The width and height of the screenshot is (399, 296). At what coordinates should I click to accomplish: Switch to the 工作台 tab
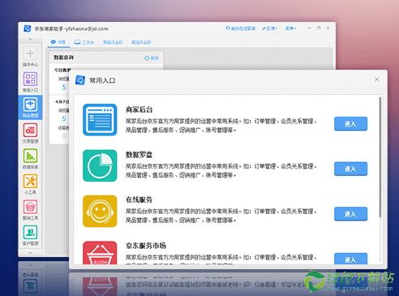pos(84,42)
